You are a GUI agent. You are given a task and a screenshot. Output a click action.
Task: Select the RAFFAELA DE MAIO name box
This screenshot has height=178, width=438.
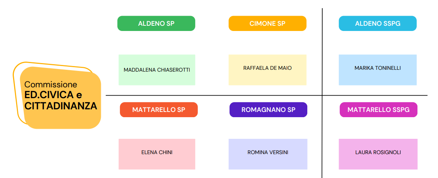pyautogui.click(x=267, y=70)
